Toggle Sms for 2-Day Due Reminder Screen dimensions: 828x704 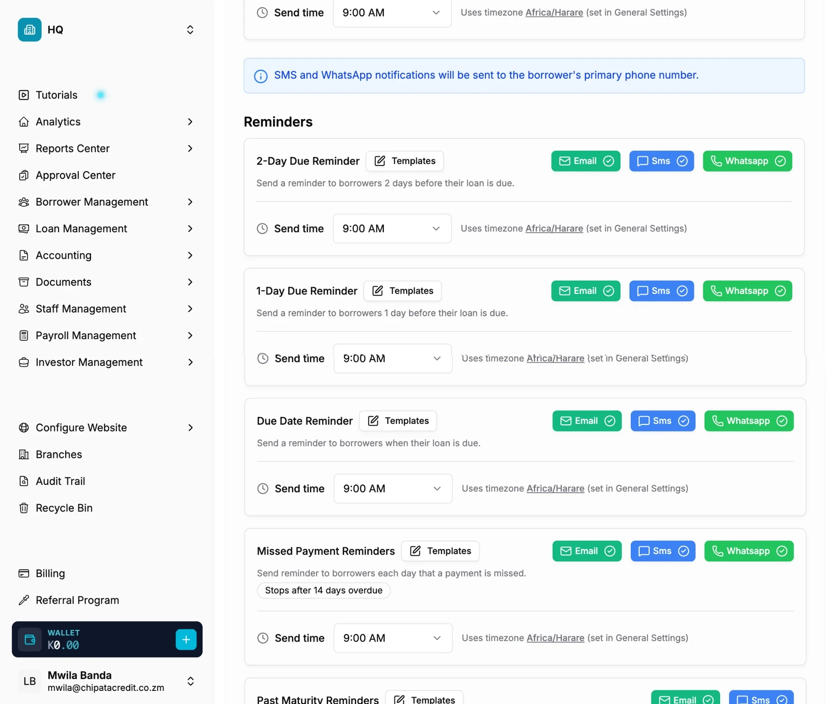(x=661, y=161)
